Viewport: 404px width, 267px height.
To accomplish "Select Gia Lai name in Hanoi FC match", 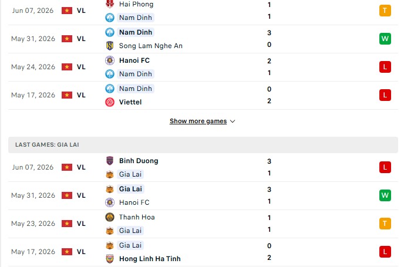I will pyautogui.click(x=130, y=189).
